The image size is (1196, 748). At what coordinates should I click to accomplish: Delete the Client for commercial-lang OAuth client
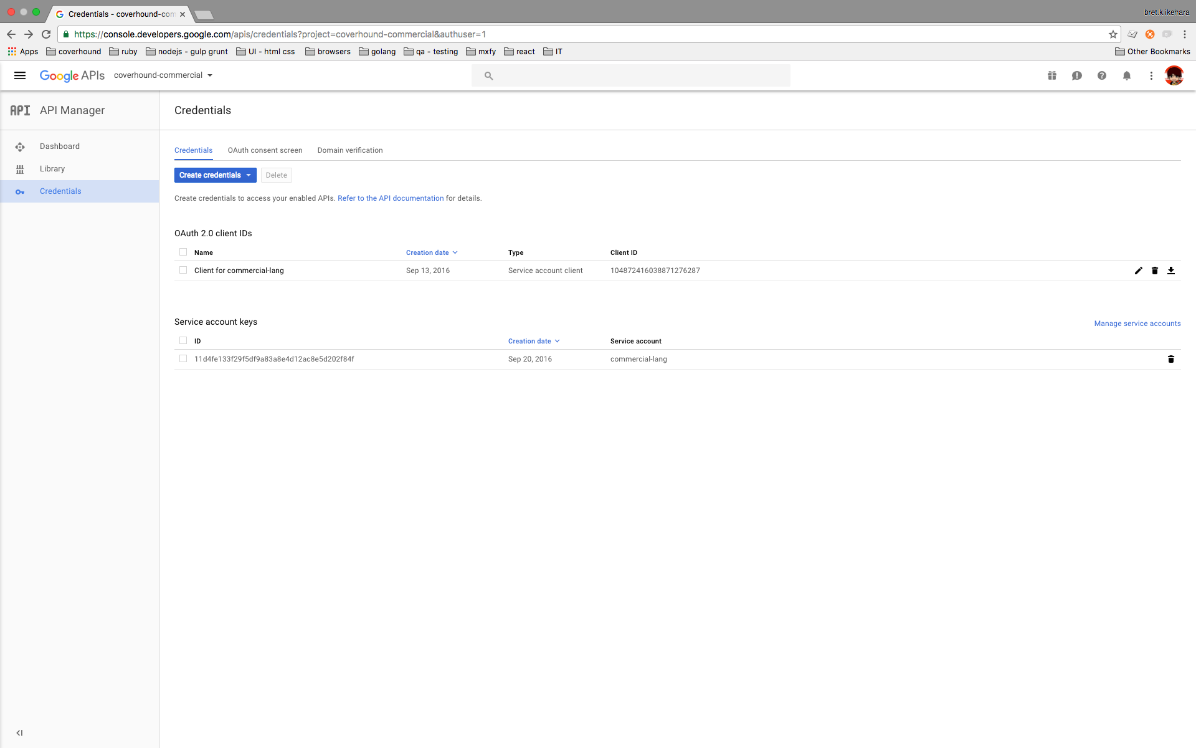click(1154, 271)
